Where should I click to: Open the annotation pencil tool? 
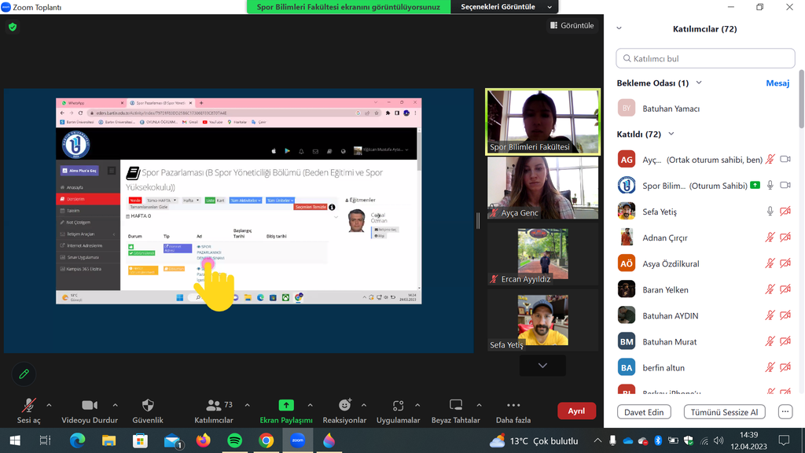24,374
